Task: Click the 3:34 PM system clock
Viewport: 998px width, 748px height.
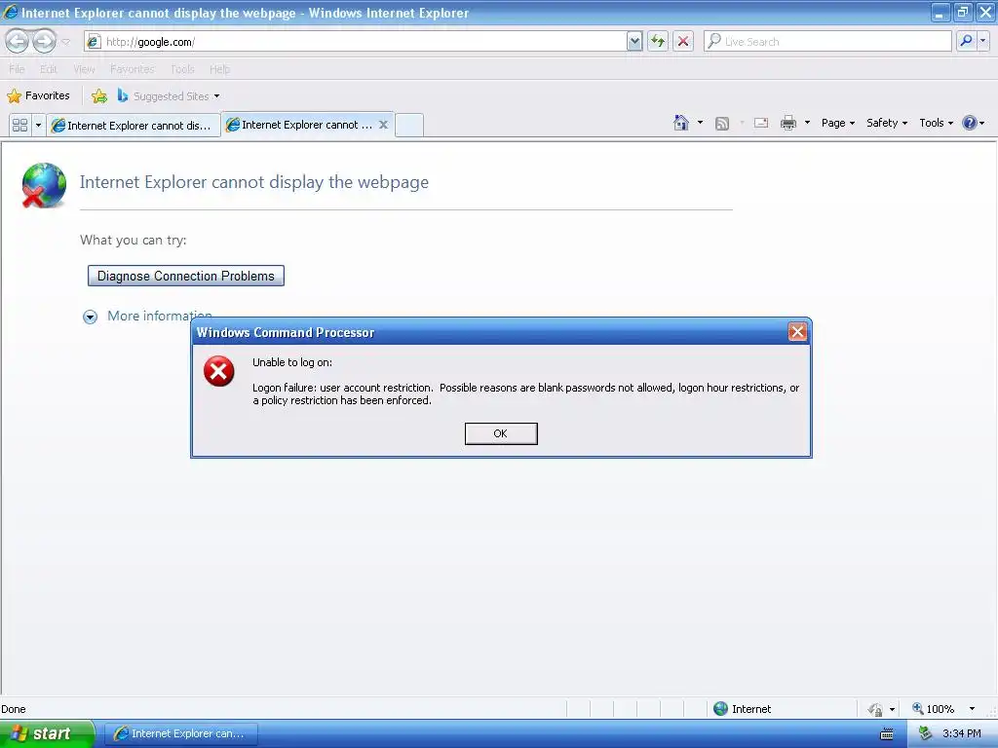Action: coord(962,733)
